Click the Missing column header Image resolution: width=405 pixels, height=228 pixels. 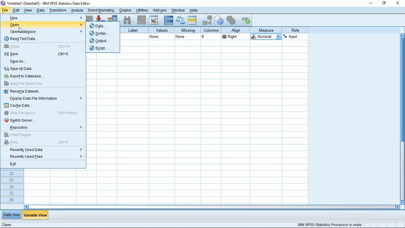[x=188, y=30]
